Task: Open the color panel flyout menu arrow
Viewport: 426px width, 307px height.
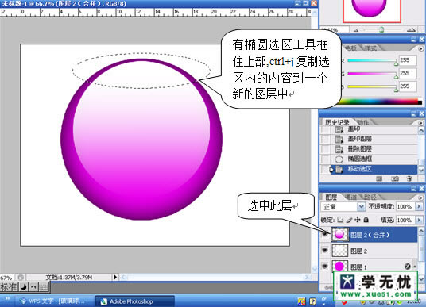Action: [421, 49]
